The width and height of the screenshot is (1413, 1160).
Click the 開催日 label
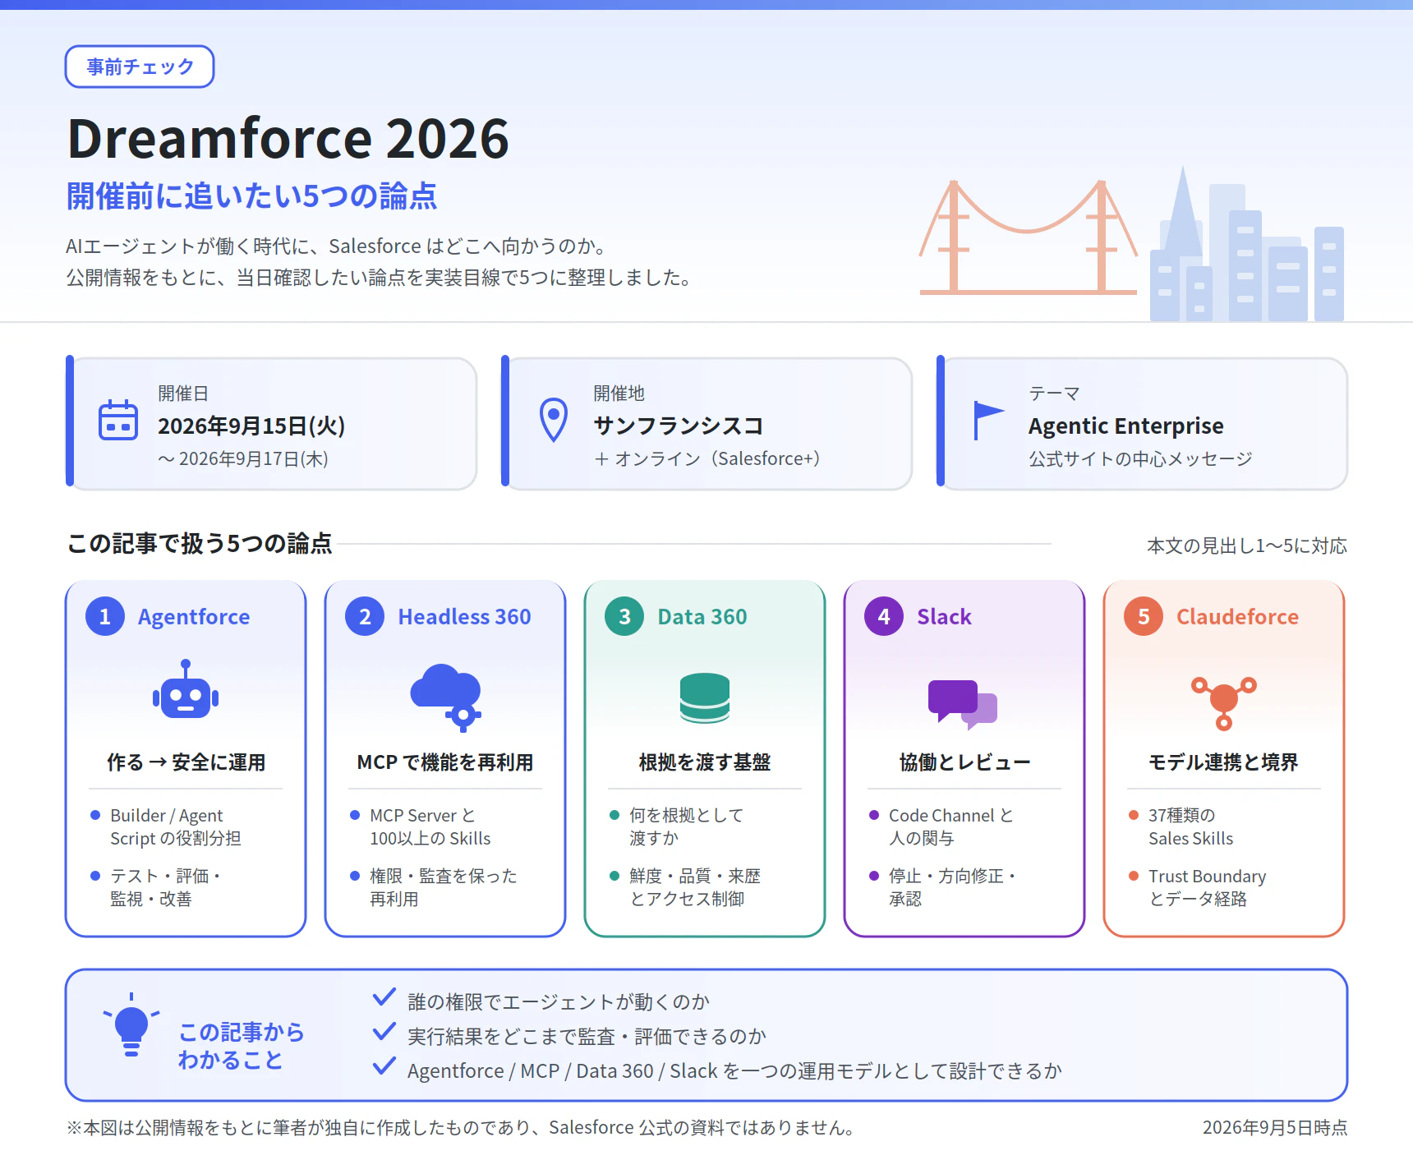(183, 394)
